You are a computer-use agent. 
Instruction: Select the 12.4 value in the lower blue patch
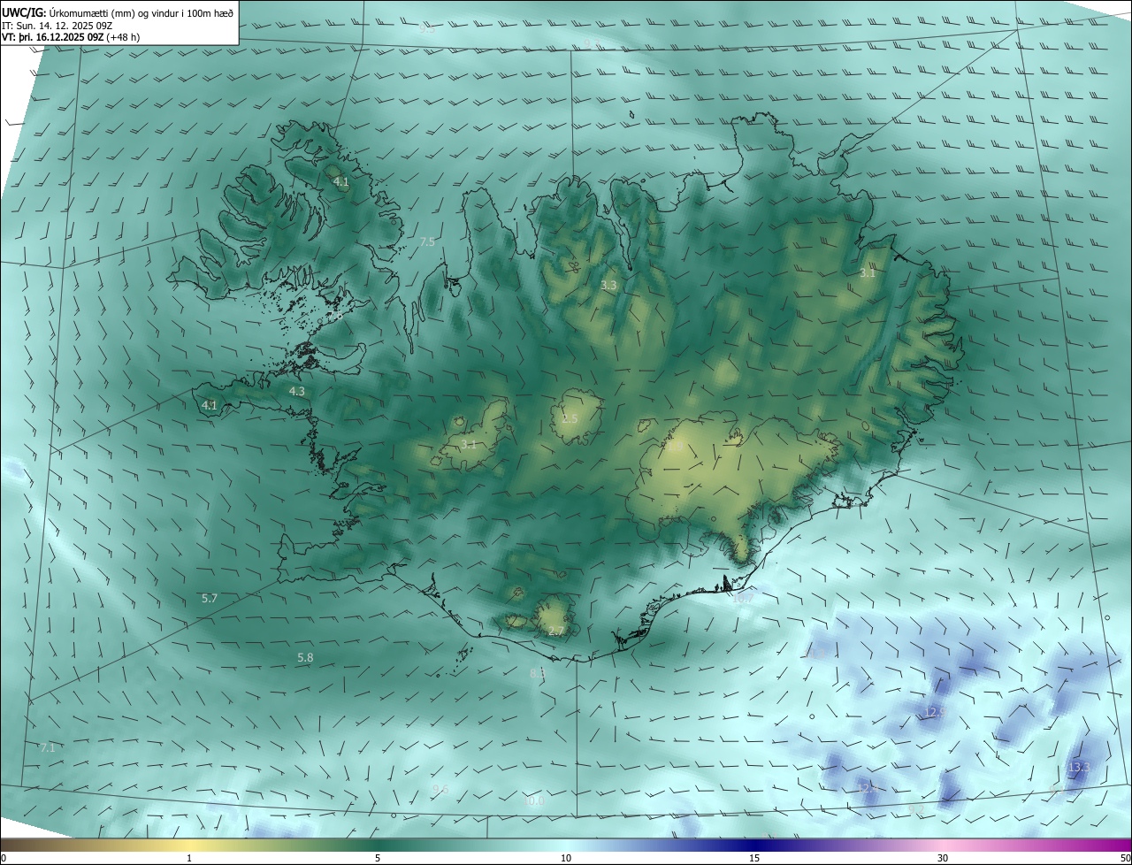click(868, 787)
